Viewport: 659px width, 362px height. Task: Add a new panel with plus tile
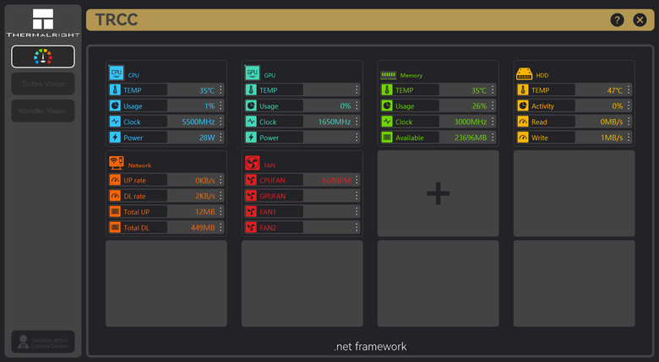tap(438, 193)
